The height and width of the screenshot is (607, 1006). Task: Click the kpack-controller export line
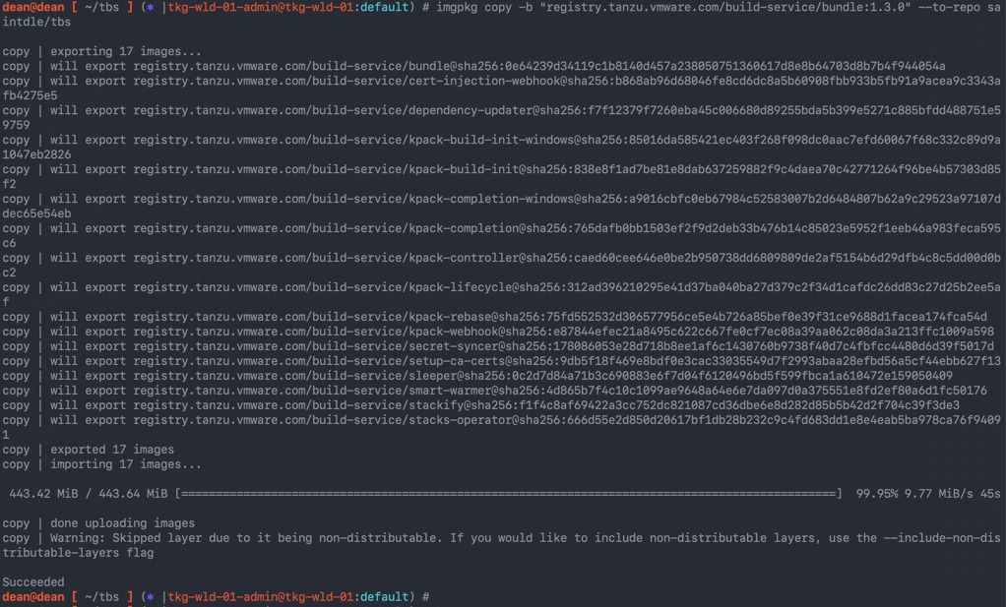(x=501, y=266)
